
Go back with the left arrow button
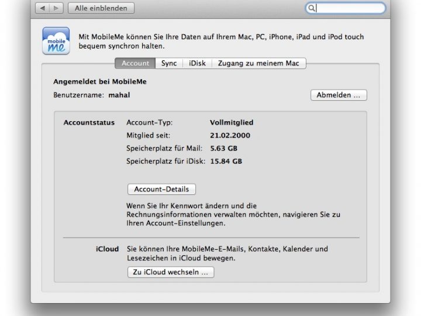tap(43, 8)
